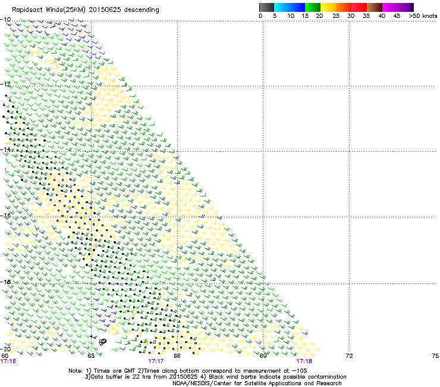The height and width of the screenshot is (387, 440).
Task: Click the purple '17:17' time label
Action: (156, 361)
